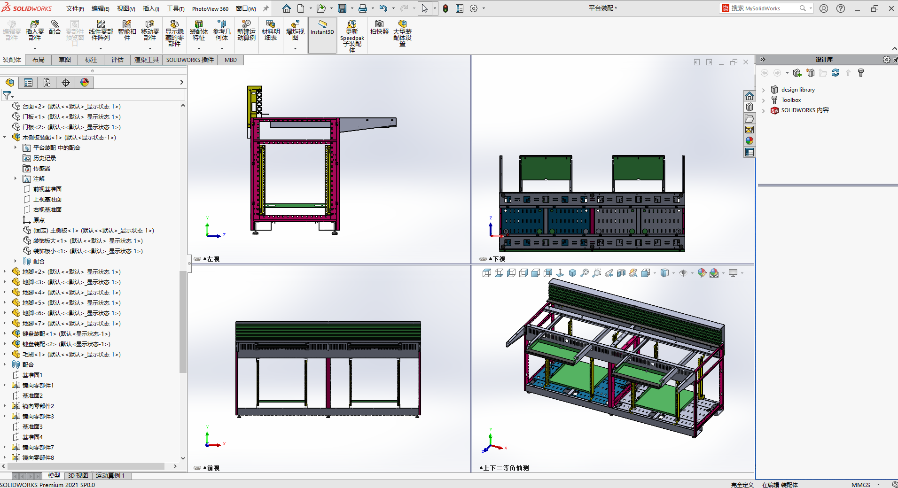Toggle view link icon in 下视 viewport
Image resolution: width=898 pixels, height=488 pixels.
[x=483, y=259]
